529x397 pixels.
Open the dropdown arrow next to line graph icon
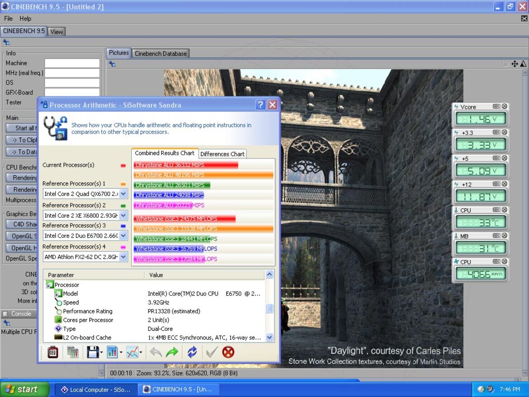pyautogui.click(x=141, y=353)
